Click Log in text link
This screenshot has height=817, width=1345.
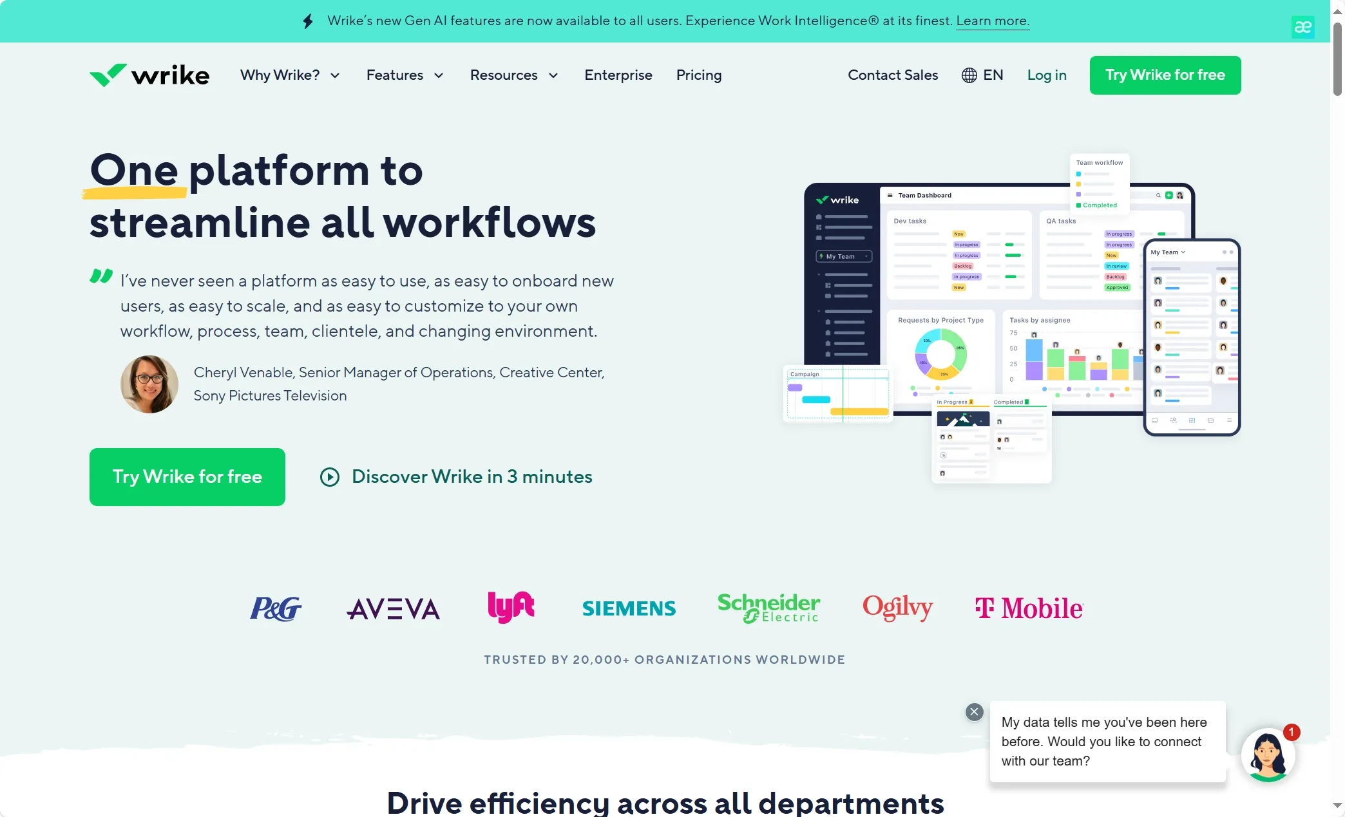point(1046,75)
